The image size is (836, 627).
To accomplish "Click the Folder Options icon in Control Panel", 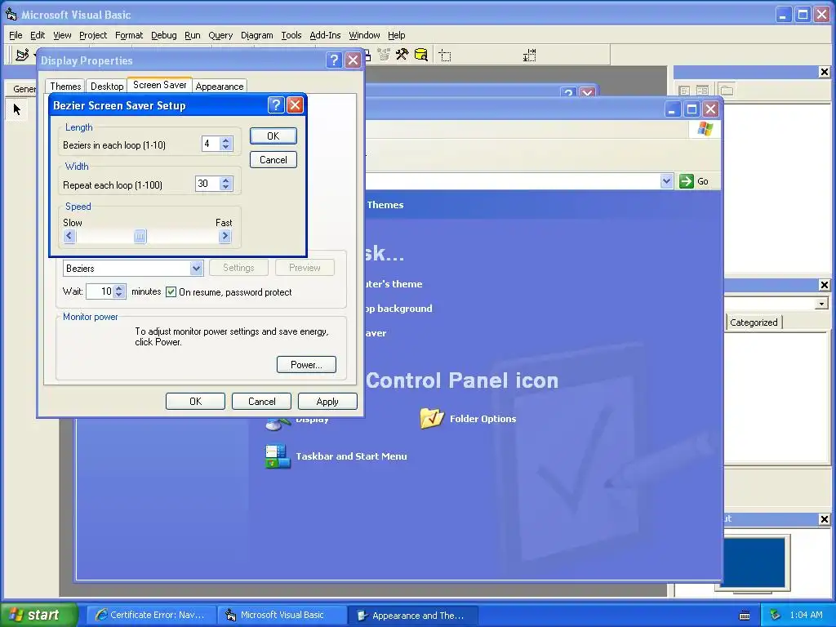I will (x=431, y=419).
